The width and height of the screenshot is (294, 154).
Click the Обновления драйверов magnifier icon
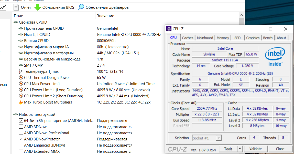[x=81, y=7]
